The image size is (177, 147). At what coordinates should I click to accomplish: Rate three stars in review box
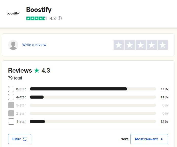pos(140,45)
